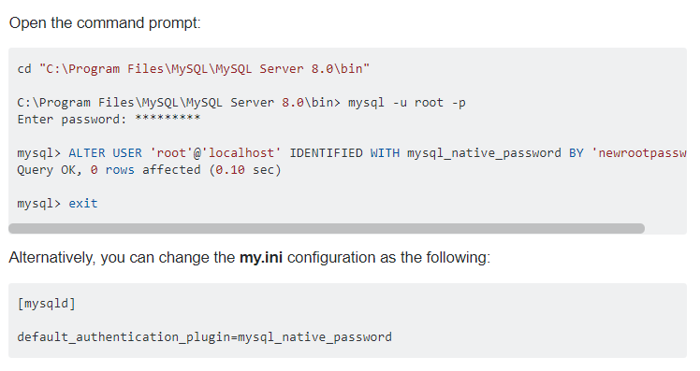Click the 'configuration as the following:' text
The image size is (700, 371).
click(x=388, y=257)
